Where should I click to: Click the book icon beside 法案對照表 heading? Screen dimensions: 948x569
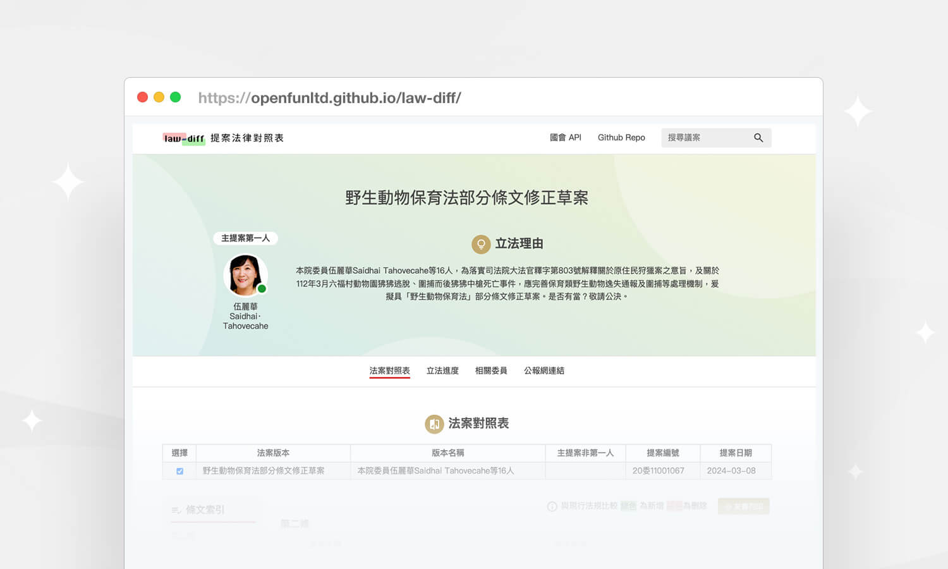[434, 424]
